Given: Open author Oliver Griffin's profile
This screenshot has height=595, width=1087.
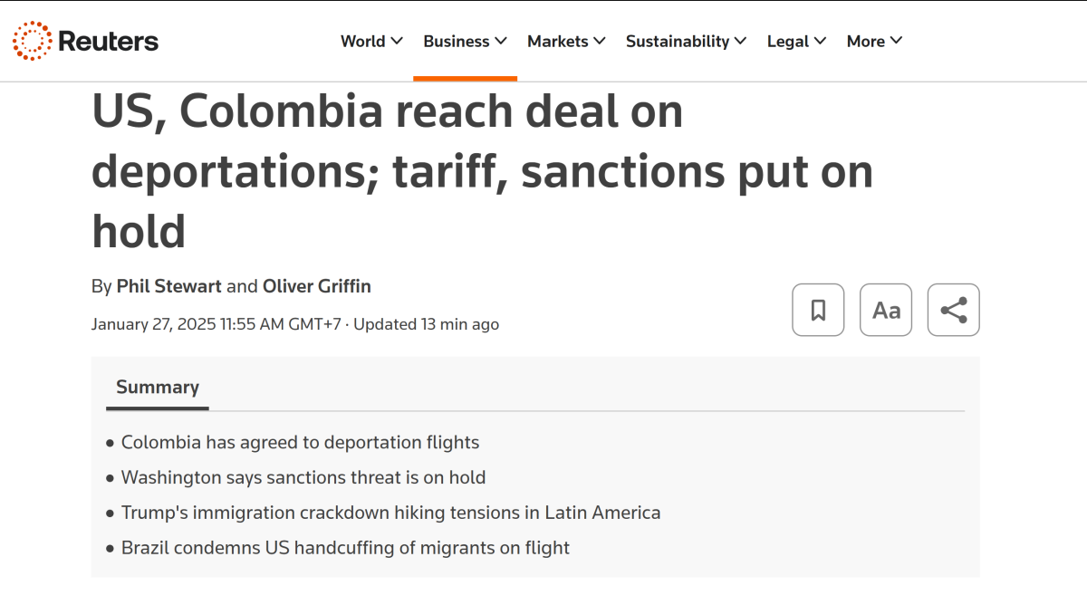Looking at the screenshot, I should point(317,286).
